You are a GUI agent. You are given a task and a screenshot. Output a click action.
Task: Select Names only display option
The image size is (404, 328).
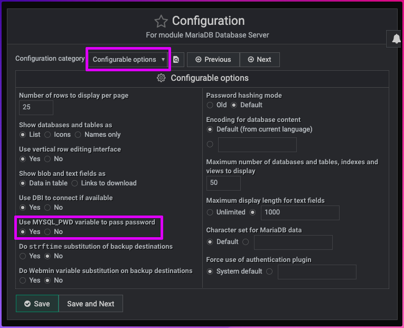tap(79, 135)
